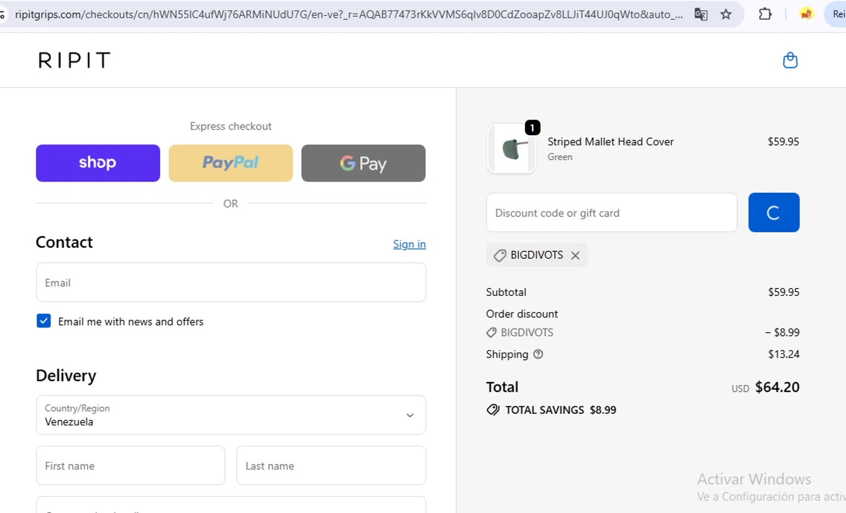The image size is (846, 513).
Task: Click the USD $64.20 total amount
Action: pos(765,387)
